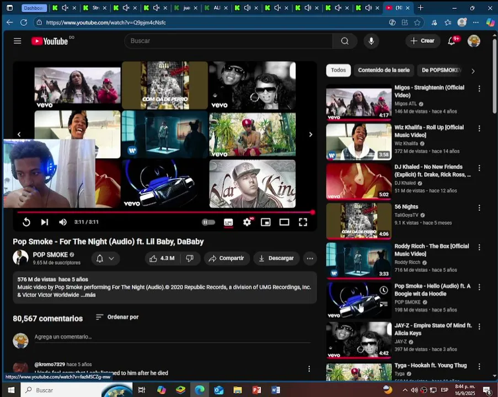Enter fullscreen mode
Viewport: 498px width, 397px height.
click(303, 222)
